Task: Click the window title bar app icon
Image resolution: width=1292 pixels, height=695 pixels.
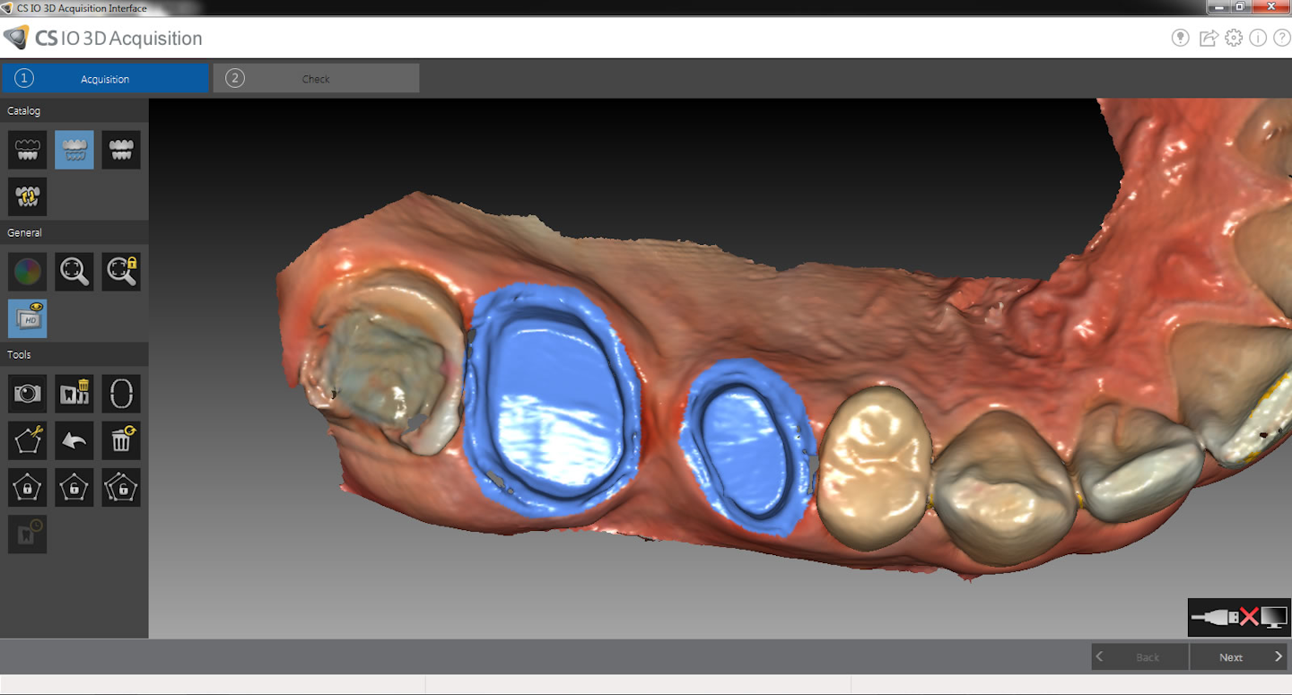Action: coord(7,8)
